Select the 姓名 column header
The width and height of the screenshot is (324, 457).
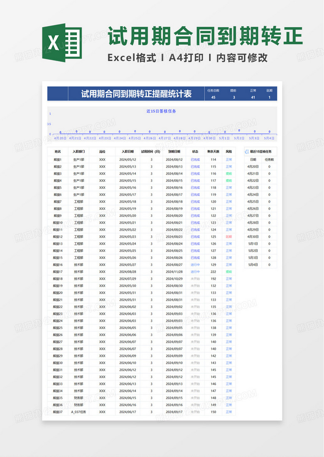pyautogui.click(x=57, y=152)
